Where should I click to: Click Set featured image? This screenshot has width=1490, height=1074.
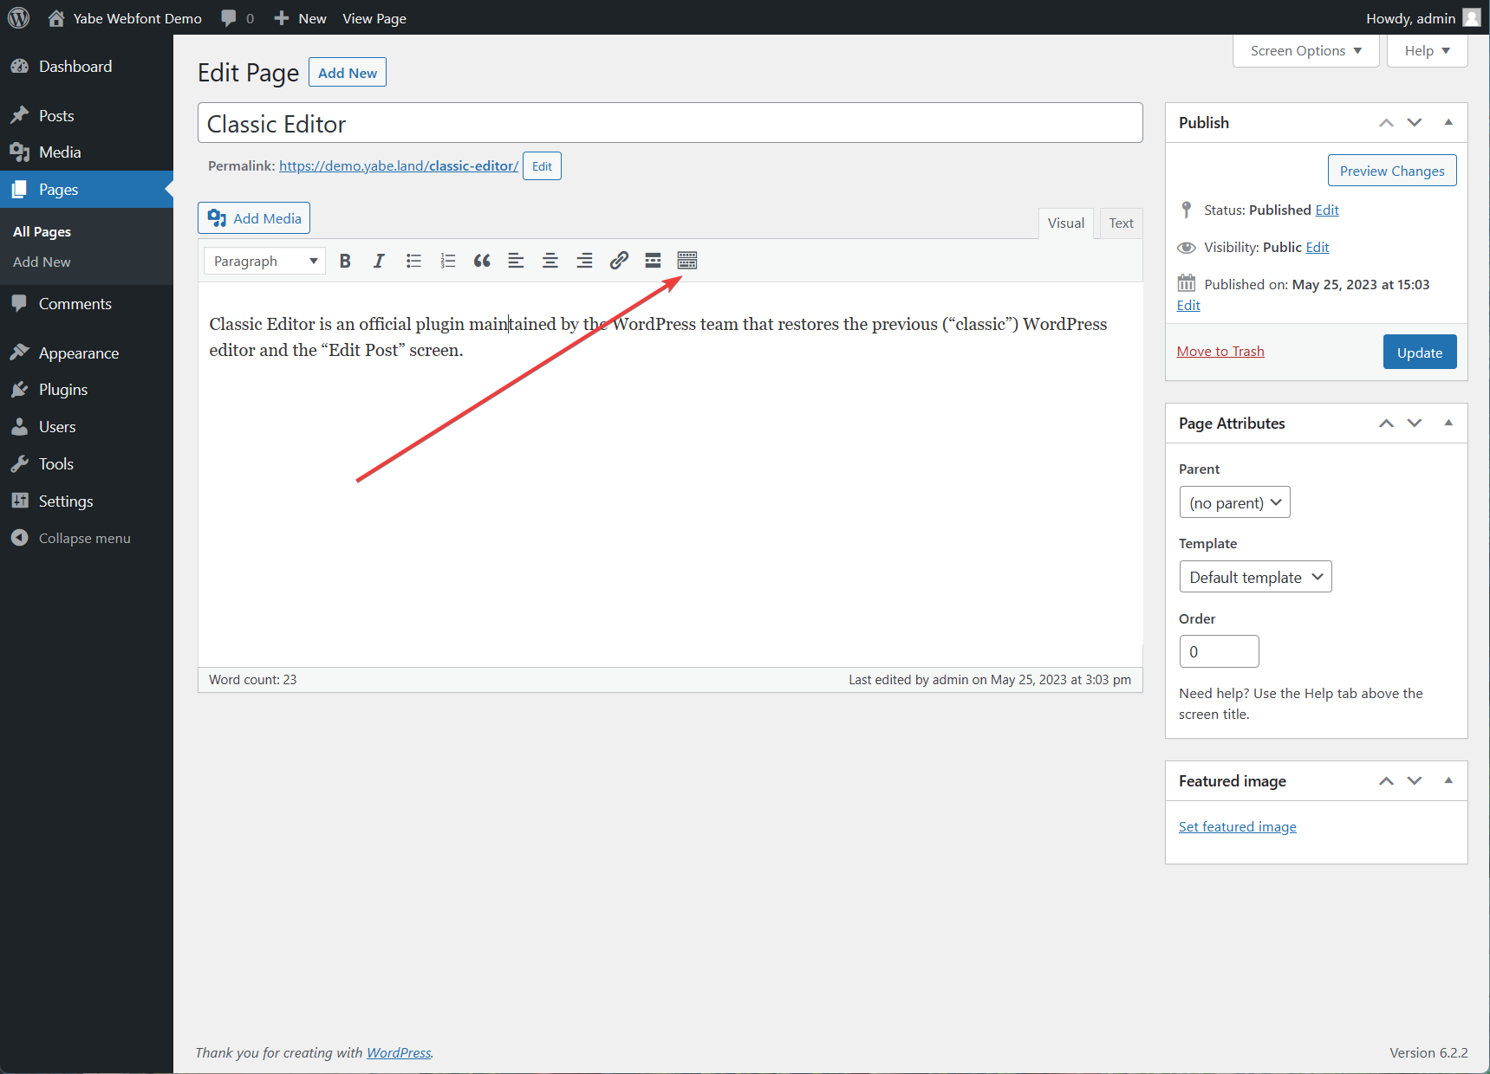(1237, 826)
